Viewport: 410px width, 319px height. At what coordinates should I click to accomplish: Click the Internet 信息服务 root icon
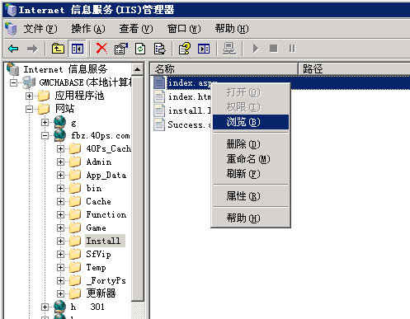tap(13, 69)
